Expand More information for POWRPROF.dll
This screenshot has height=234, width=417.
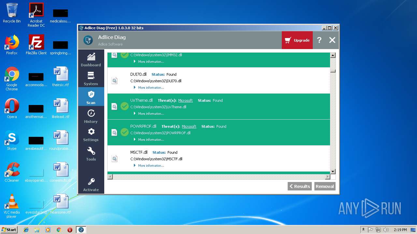(x=149, y=139)
